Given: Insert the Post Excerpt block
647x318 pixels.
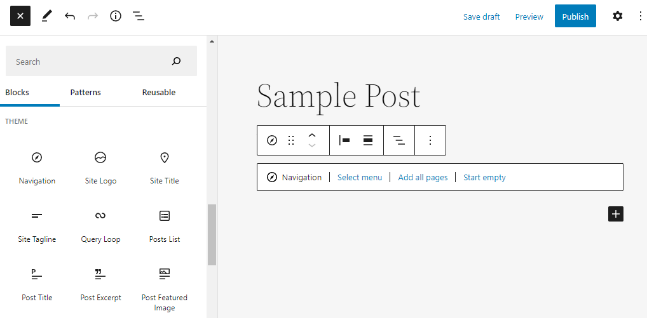Looking at the screenshot, I should [100, 283].
